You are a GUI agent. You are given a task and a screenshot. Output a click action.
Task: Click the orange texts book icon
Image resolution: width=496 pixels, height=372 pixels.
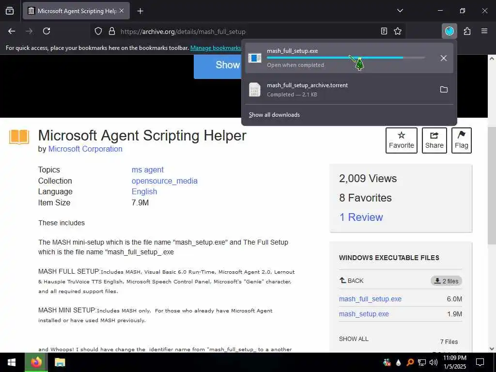coord(19,137)
